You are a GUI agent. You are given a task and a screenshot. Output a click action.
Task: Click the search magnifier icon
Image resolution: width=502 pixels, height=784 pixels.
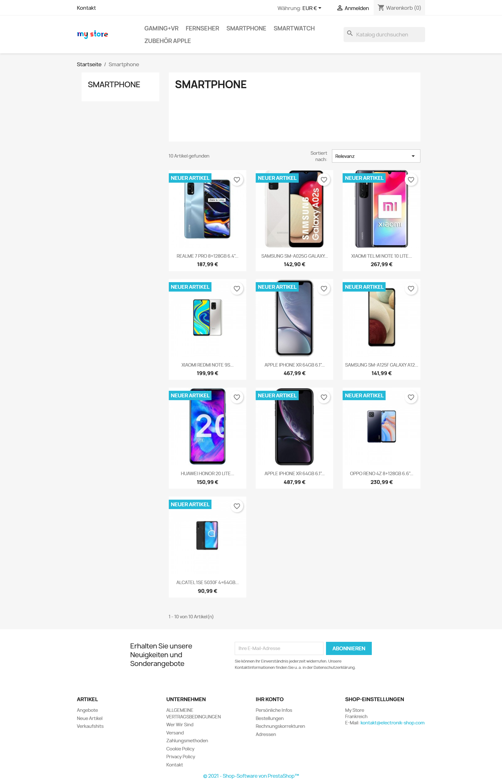(350, 34)
